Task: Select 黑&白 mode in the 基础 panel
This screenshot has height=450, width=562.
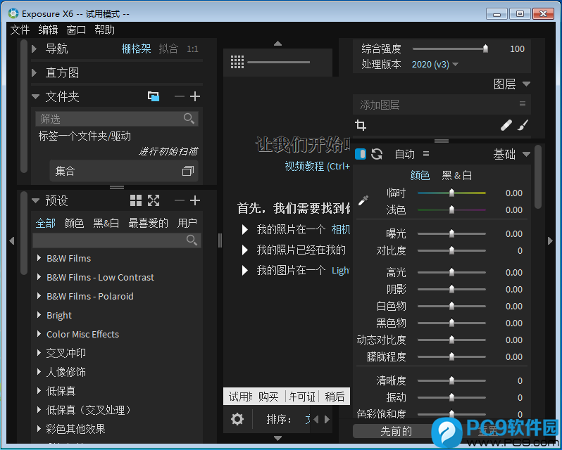Action: click(457, 175)
